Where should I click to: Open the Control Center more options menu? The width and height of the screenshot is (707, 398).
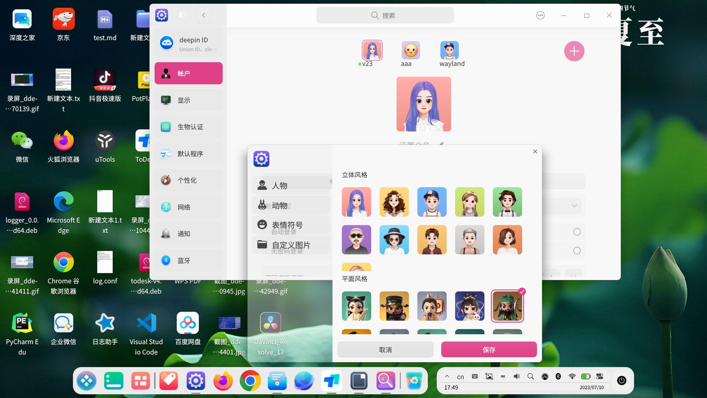click(540, 15)
